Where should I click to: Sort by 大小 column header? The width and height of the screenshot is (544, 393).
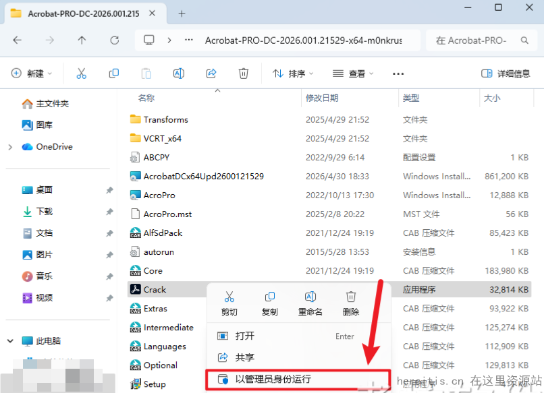[492, 98]
